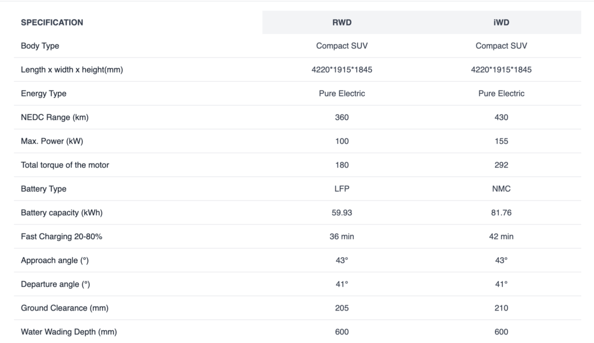Click the Total torque of the motor label
The width and height of the screenshot is (594, 343).
point(65,165)
